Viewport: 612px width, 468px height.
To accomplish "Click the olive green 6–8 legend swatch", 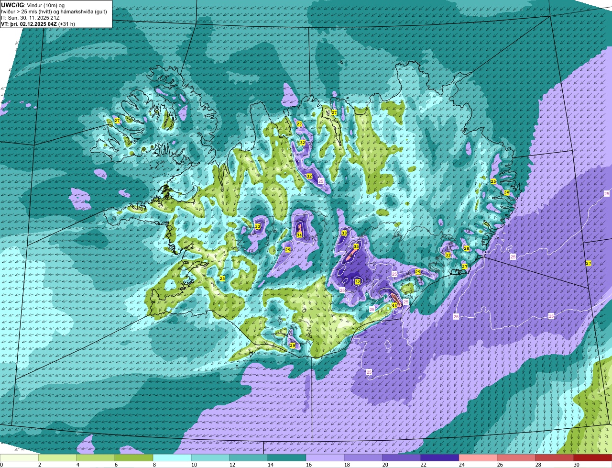I will 134,457.
